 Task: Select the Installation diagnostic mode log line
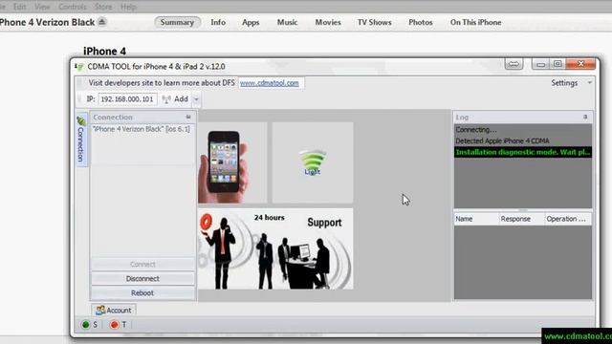point(523,152)
